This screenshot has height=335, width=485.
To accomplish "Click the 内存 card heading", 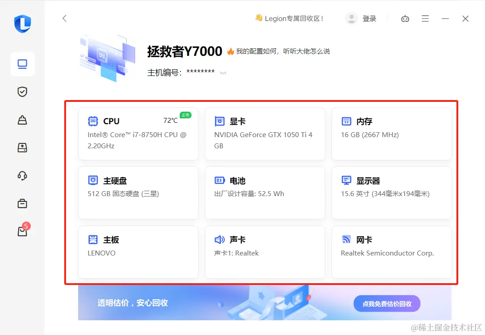I will pos(365,121).
